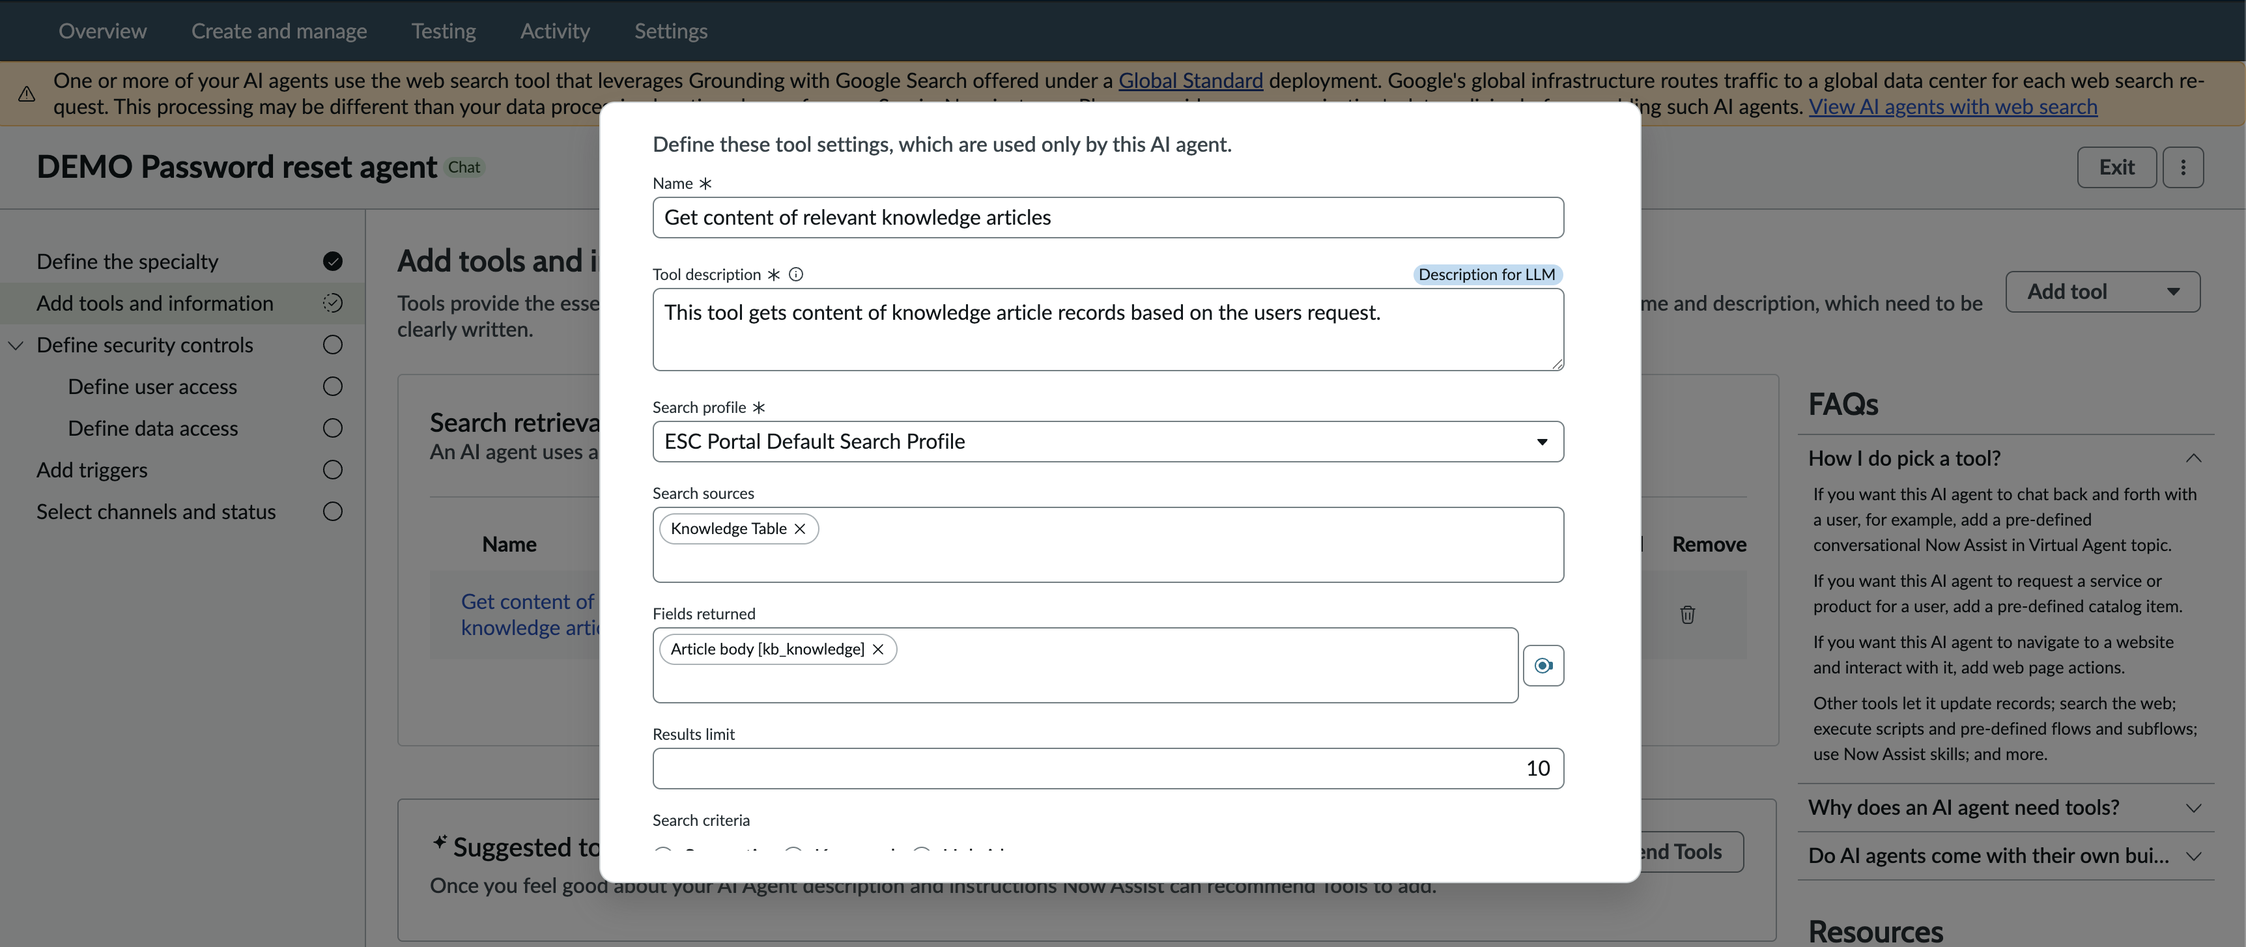
Task: Click the warning triangle icon in banner
Action: click(x=27, y=94)
